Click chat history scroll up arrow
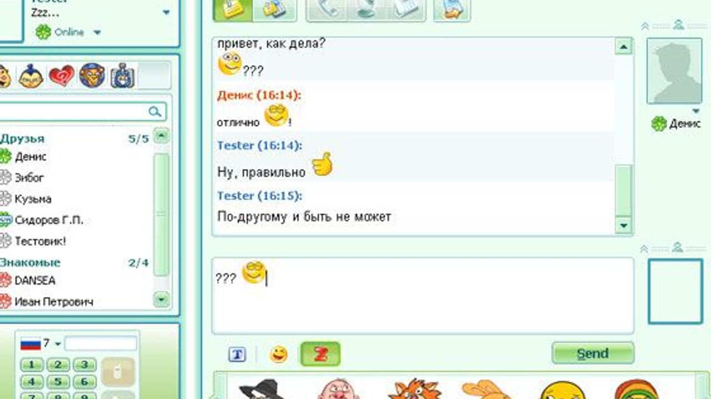The image size is (711, 399). 624,47
